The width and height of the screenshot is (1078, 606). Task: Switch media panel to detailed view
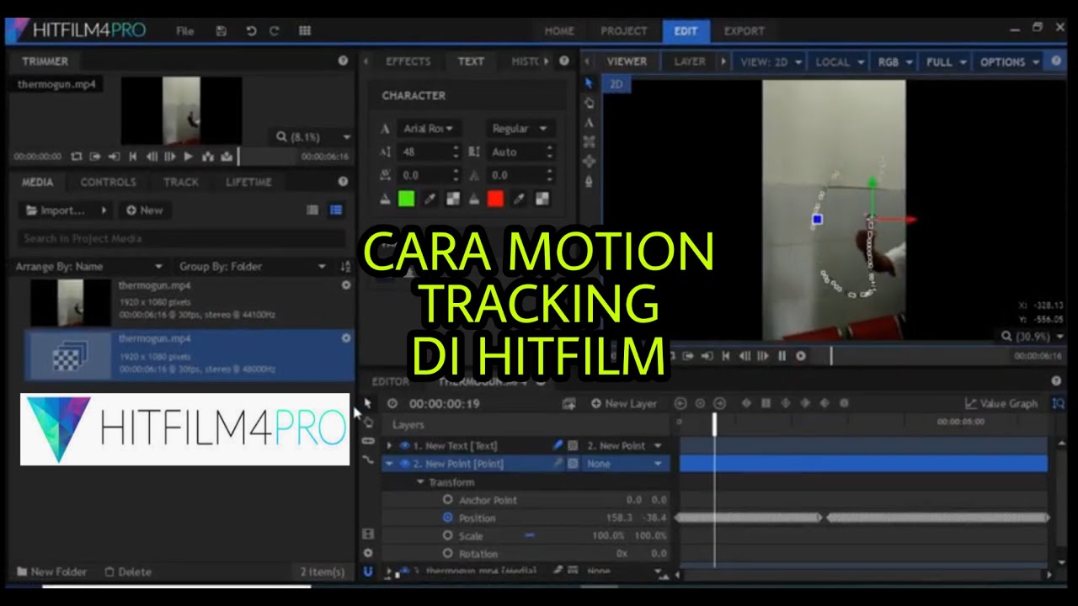point(335,210)
